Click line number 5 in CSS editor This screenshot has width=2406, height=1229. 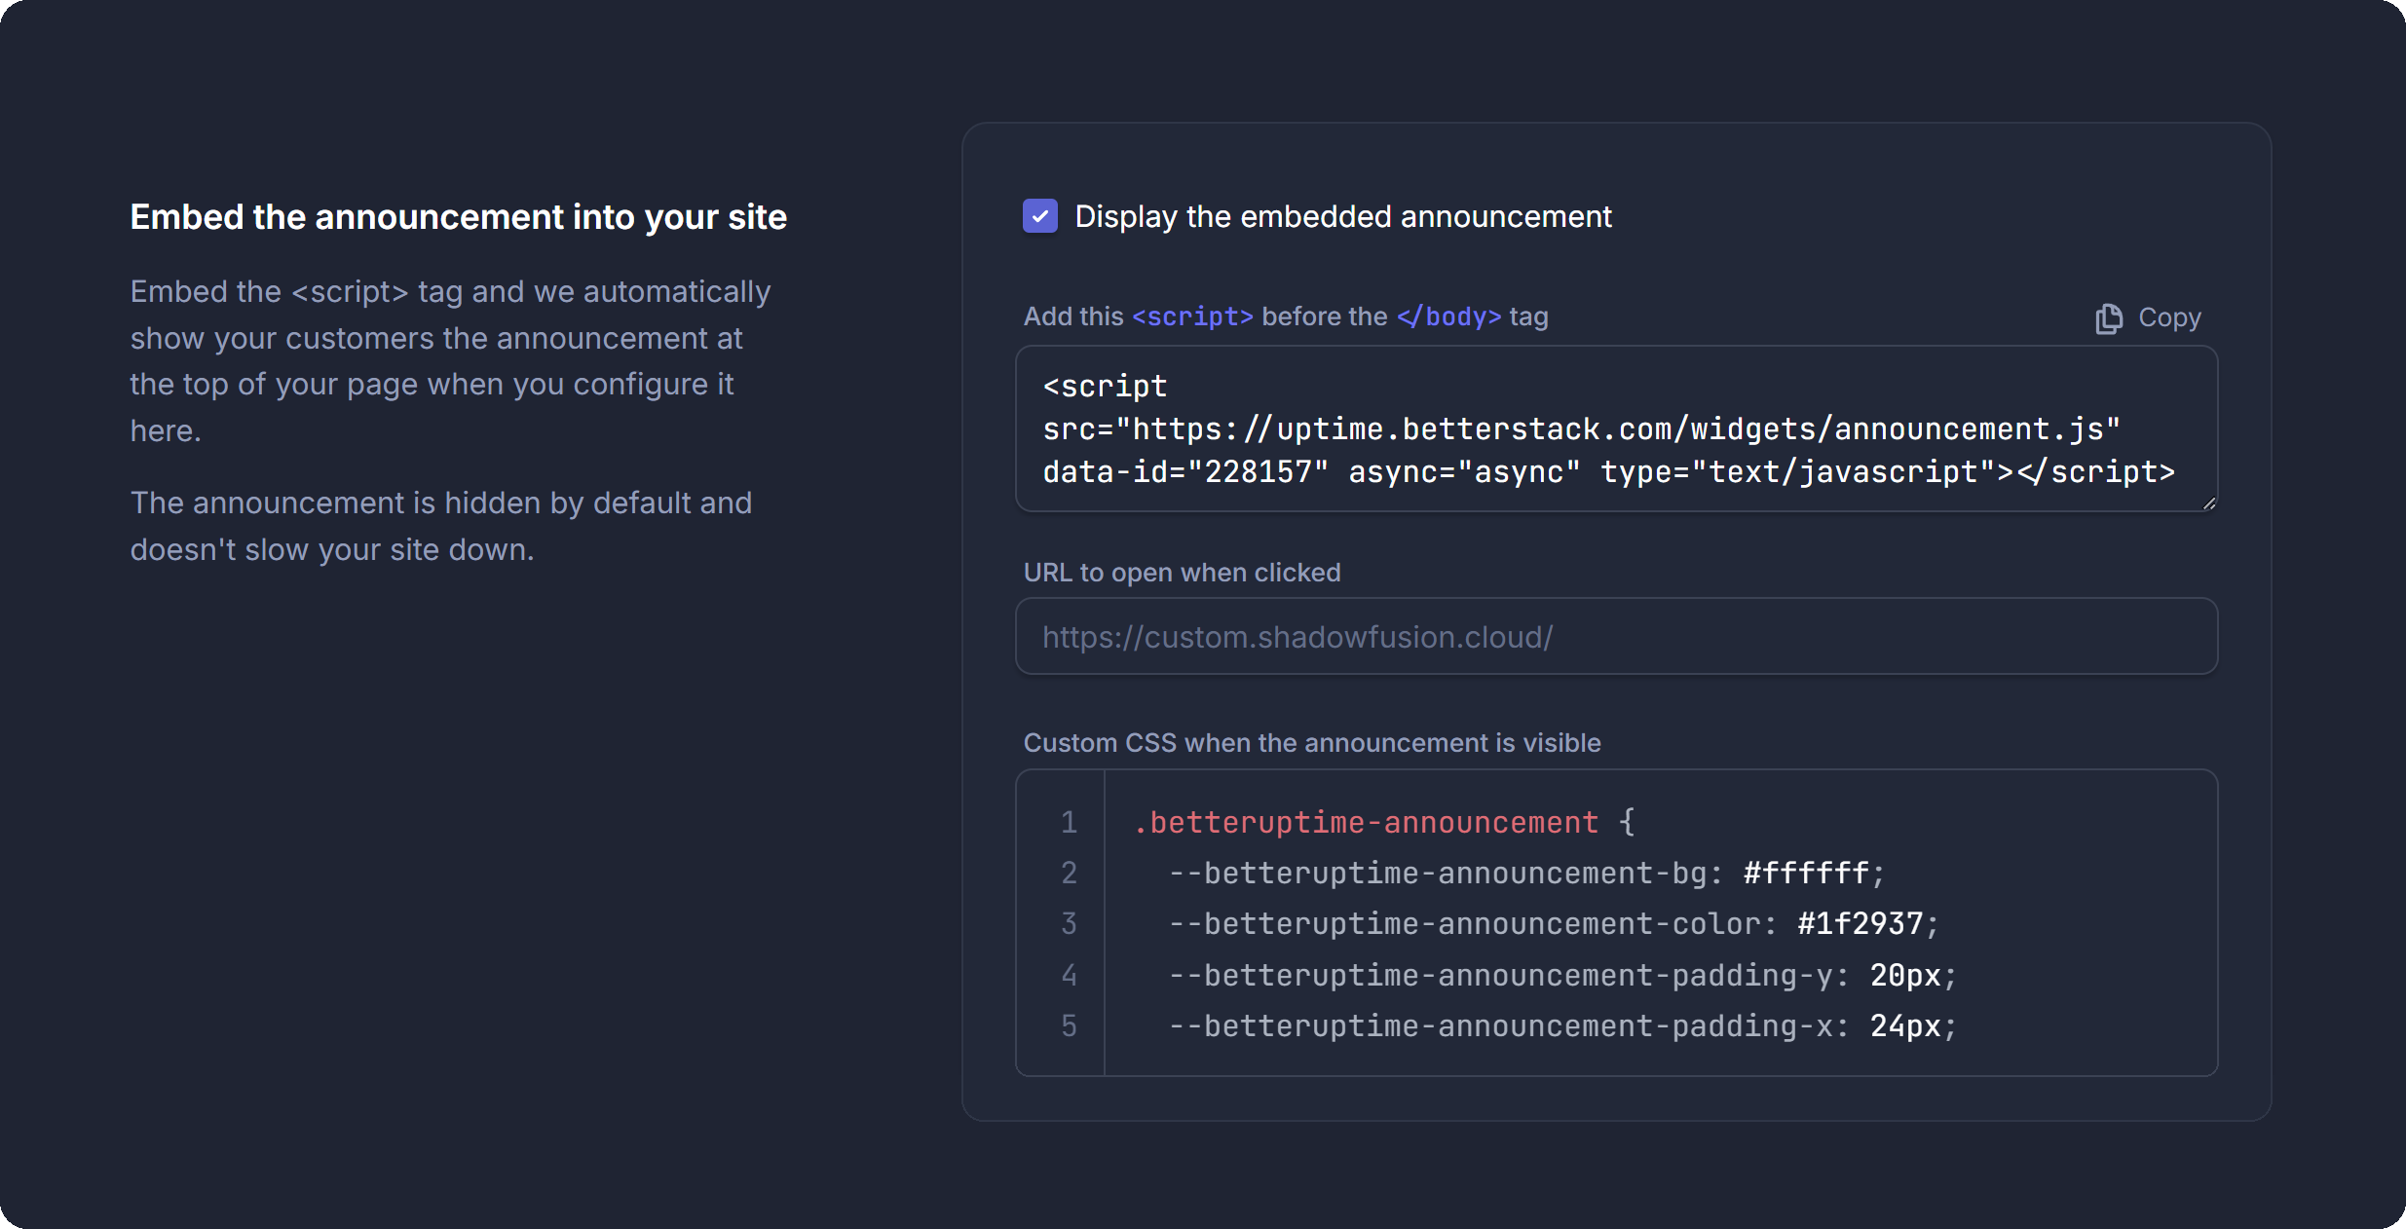tap(1069, 1025)
